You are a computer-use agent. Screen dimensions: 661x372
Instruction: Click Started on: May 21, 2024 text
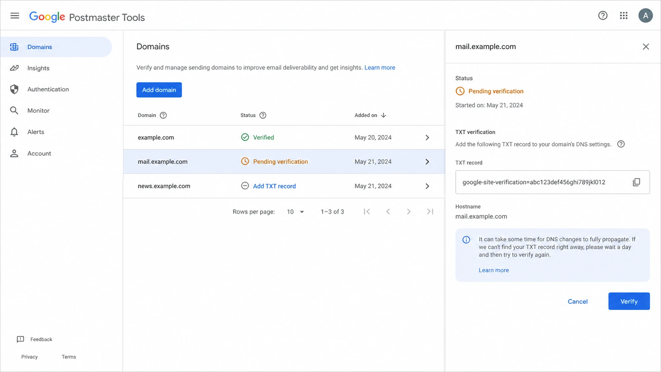click(x=489, y=105)
